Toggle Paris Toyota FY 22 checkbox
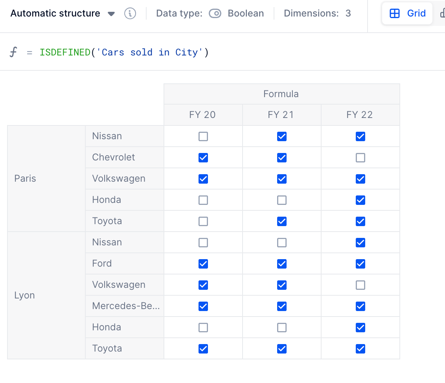445x383 pixels. pos(360,221)
